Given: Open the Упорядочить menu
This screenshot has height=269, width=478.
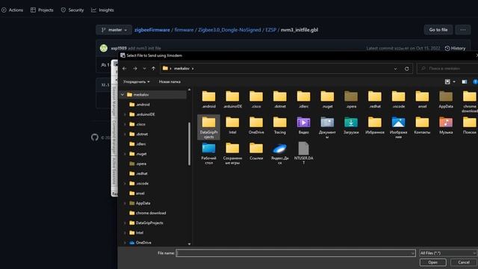Looking at the screenshot, I should 136,81.
